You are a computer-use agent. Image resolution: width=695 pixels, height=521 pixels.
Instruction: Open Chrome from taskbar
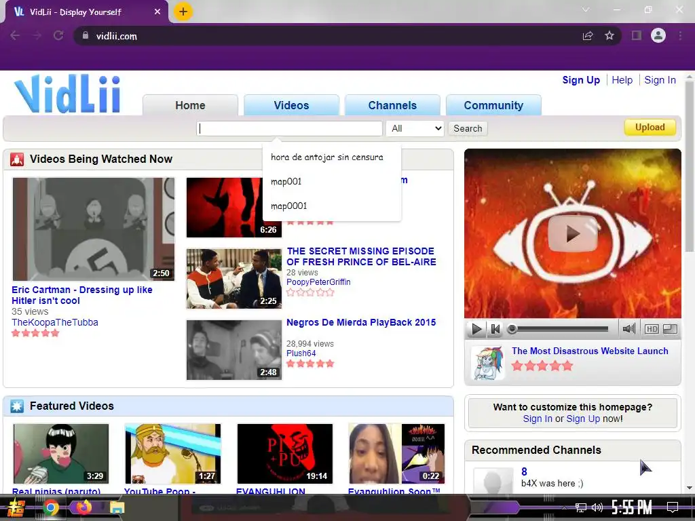click(x=50, y=507)
